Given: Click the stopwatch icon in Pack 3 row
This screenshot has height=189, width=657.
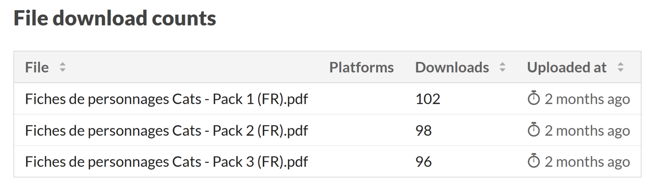Looking at the screenshot, I should (x=533, y=162).
